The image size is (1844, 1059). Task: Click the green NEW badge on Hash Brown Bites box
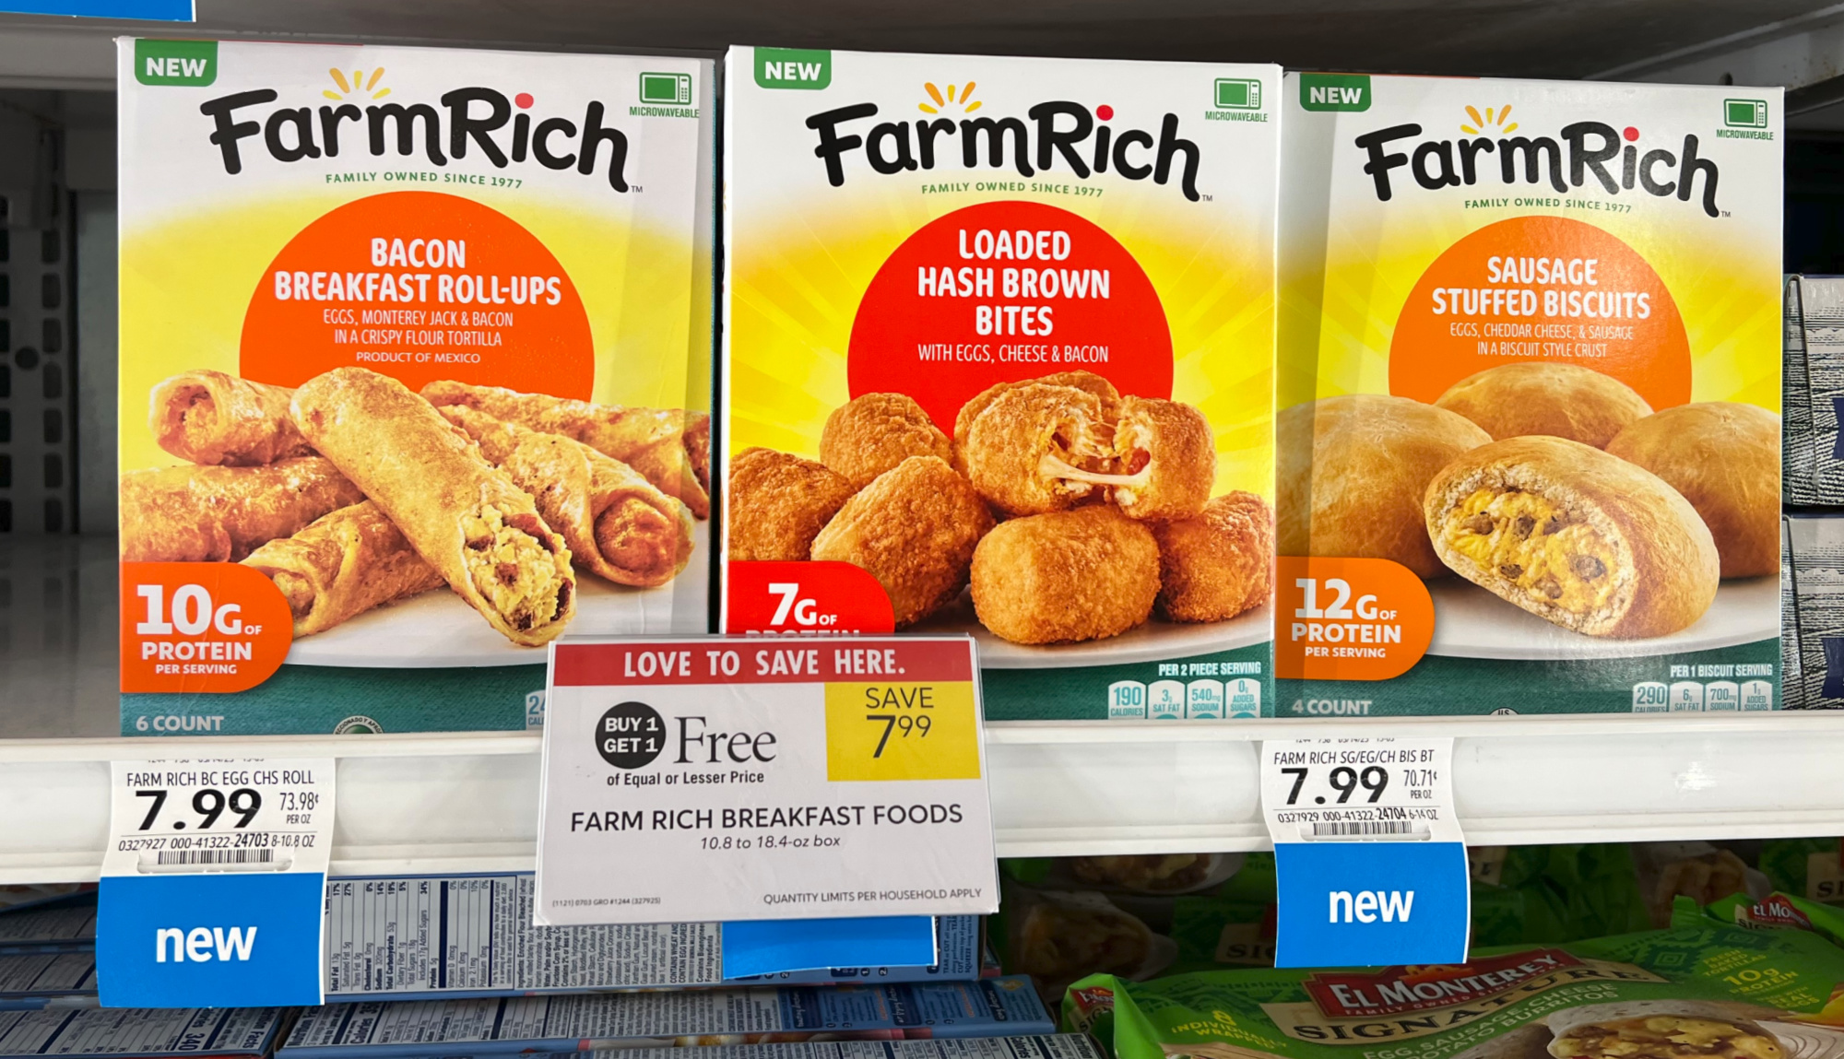pos(792,69)
